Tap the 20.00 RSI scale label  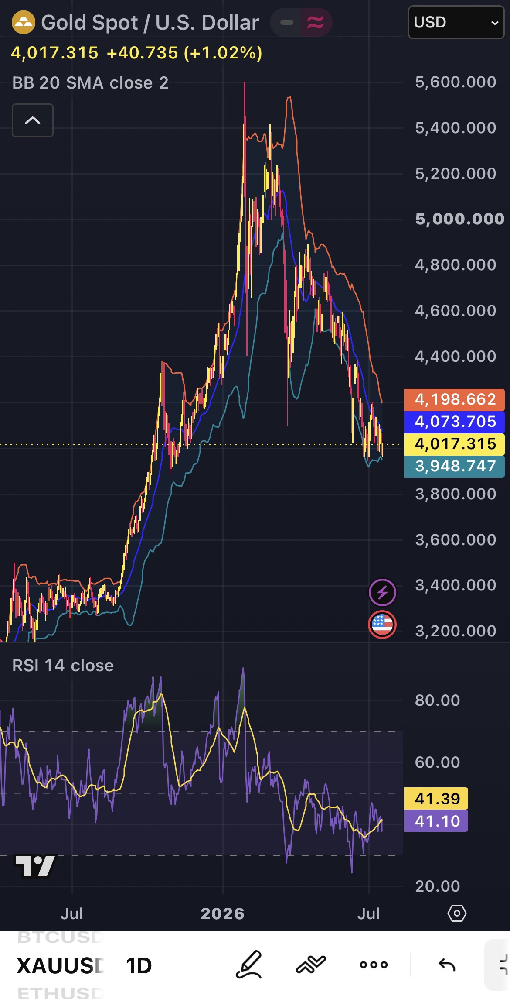point(437,886)
